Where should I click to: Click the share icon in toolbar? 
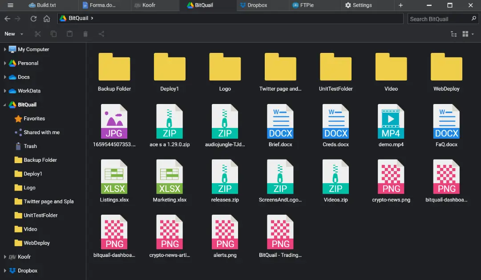click(x=101, y=34)
